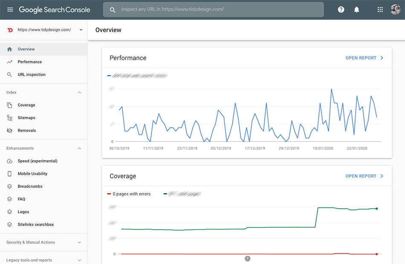This screenshot has height=264, width=405.
Task: Click the annotation marker '1' on Coverage chart
Action: click(x=247, y=258)
